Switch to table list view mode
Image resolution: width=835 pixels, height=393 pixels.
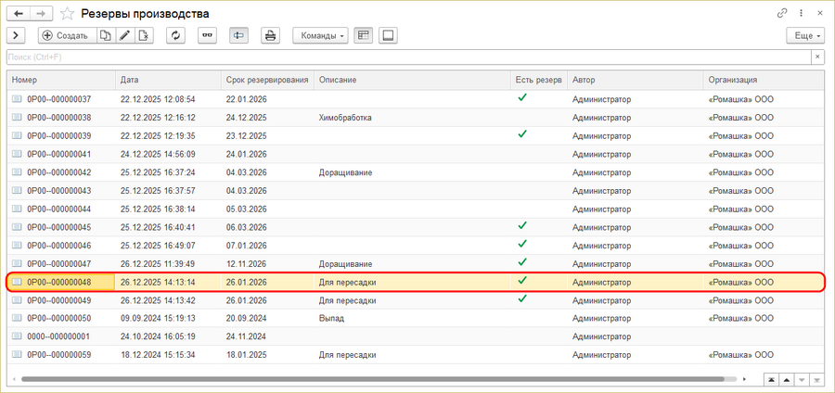click(x=363, y=35)
